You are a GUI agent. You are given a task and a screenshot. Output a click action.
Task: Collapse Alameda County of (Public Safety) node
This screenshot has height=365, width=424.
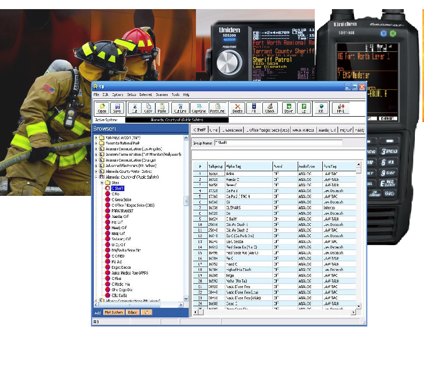(96, 177)
